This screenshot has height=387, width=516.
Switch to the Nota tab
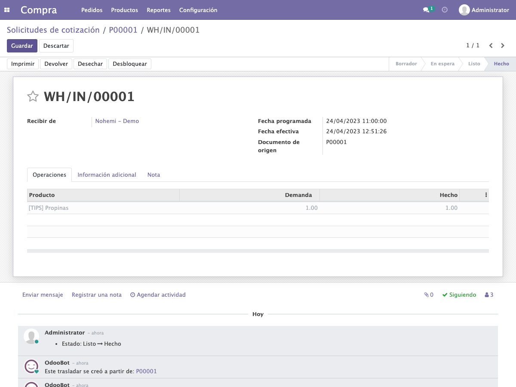(154, 175)
